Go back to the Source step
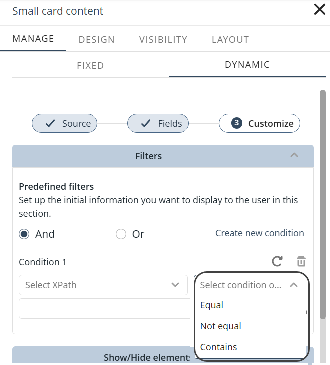 pyautogui.click(x=64, y=123)
